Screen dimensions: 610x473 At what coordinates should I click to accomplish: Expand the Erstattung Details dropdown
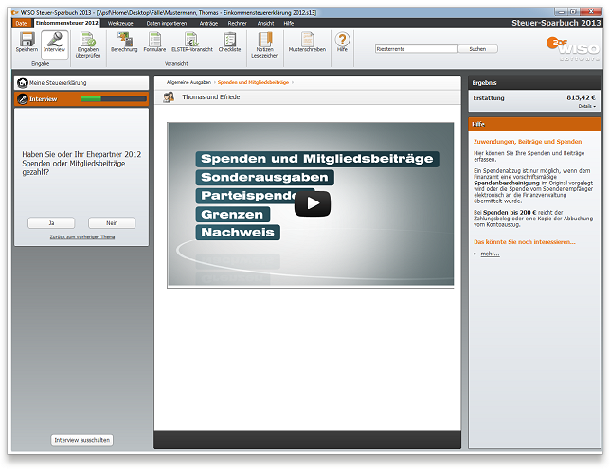click(585, 106)
